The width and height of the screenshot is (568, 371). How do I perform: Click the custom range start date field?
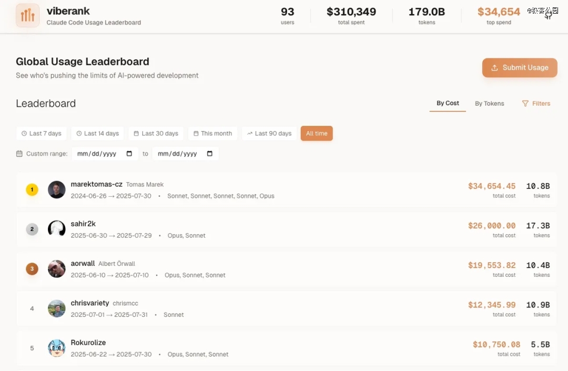click(x=100, y=154)
